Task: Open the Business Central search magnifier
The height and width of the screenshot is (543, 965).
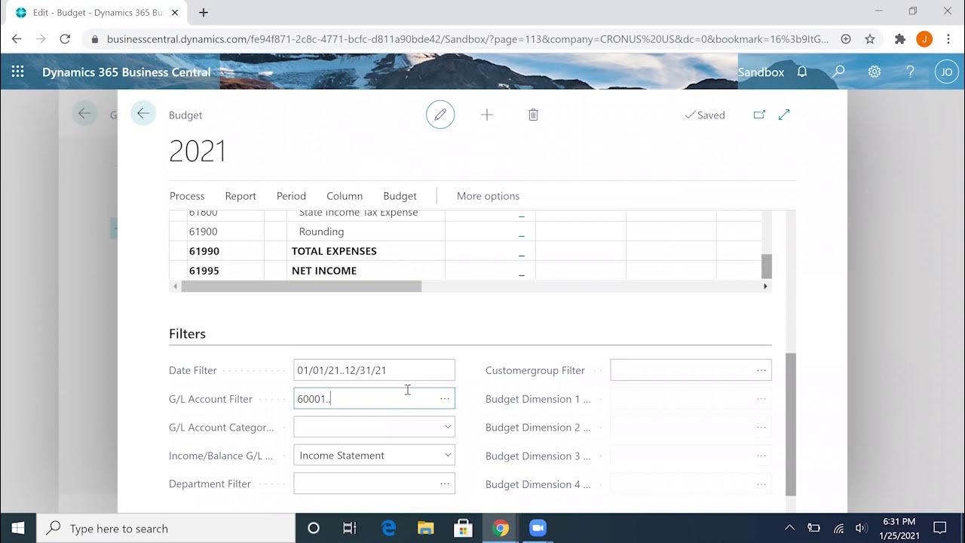Action: pos(838,72)
